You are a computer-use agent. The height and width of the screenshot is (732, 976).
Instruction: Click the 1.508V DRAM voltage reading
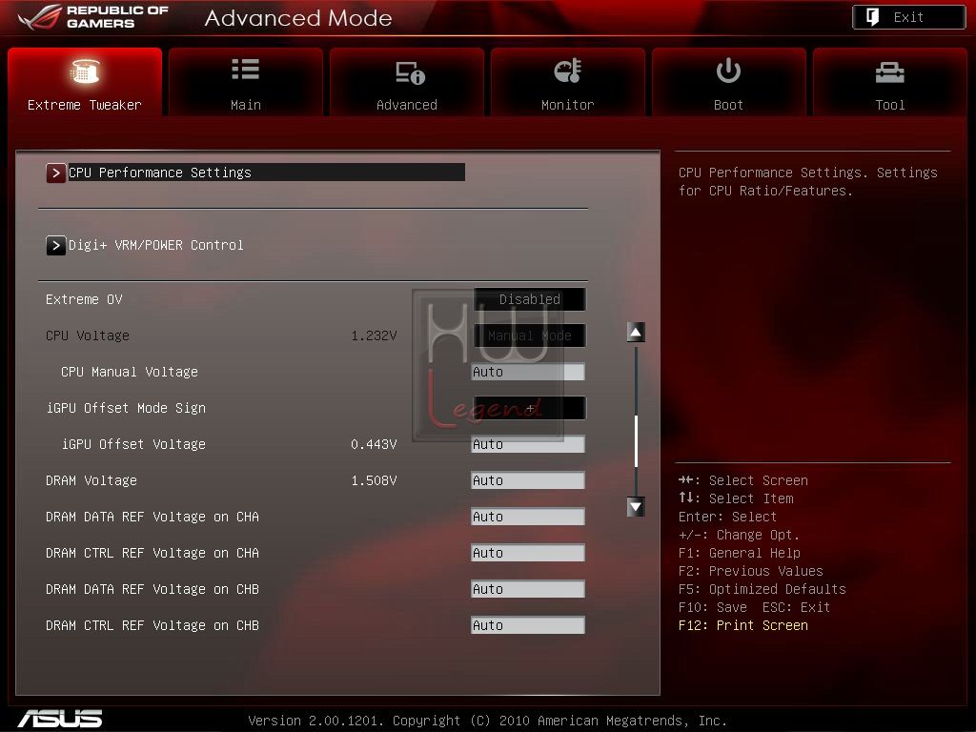[374, 480]
